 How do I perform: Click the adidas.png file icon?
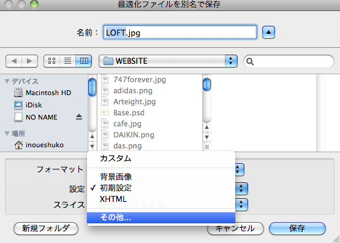point(105,90)
